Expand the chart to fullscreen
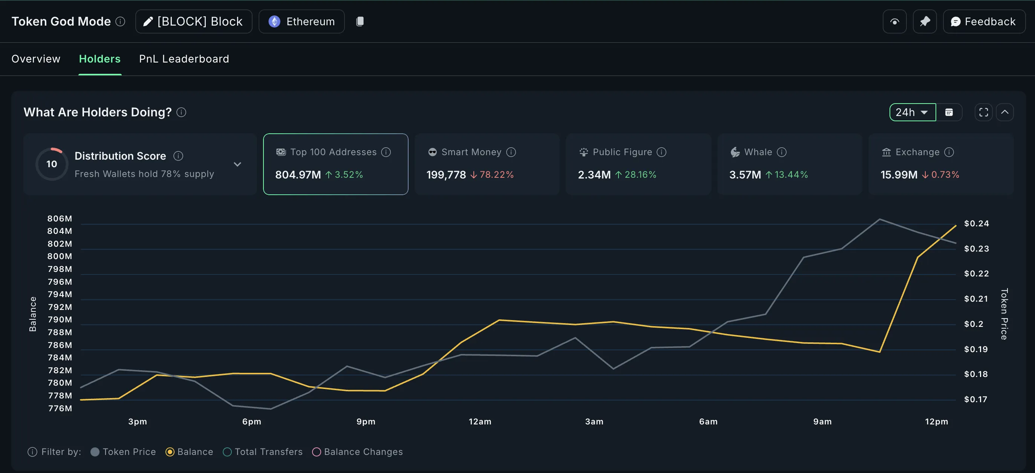This screenshot has width=1035, height=473. pyautogui.click(x=983, y=113)
